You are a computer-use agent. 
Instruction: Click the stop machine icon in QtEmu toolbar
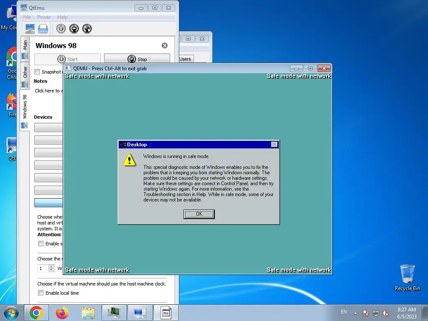pyautogui.click(x=74, y=29)
